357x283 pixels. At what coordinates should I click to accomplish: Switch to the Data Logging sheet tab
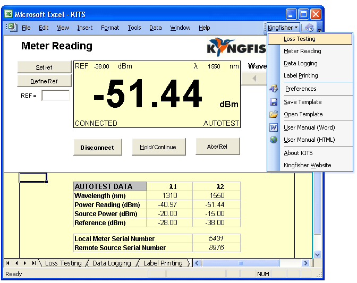point(112,263)
